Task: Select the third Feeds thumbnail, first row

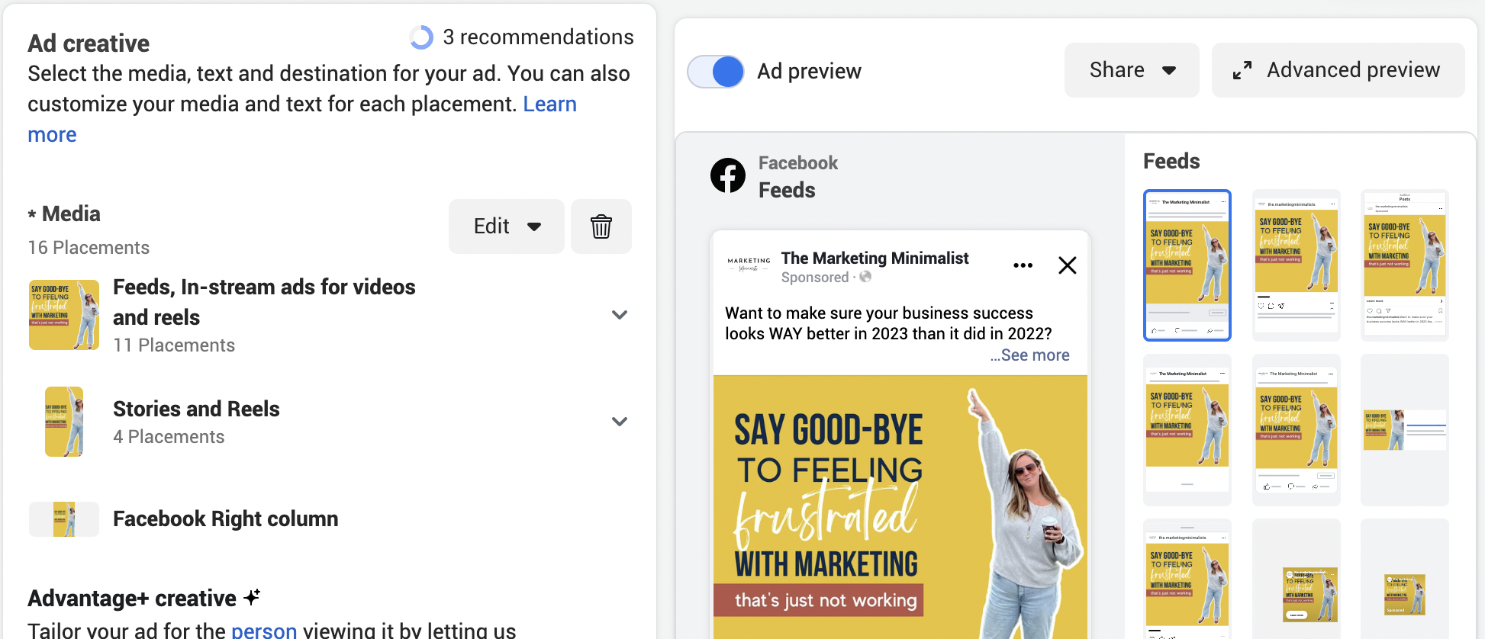Action: click(x=1405, y=265)
